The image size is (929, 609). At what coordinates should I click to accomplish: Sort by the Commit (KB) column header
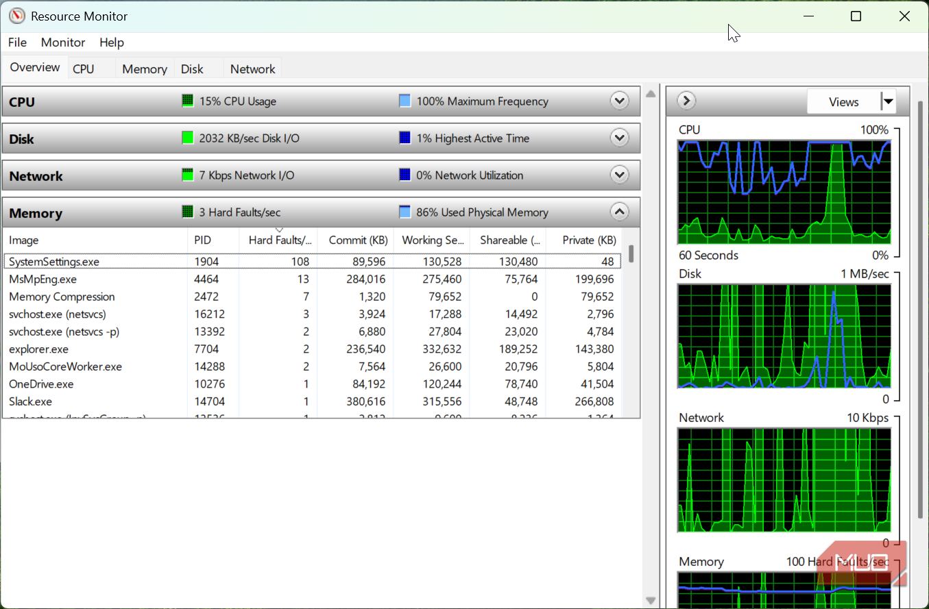[x=356, y=240]
